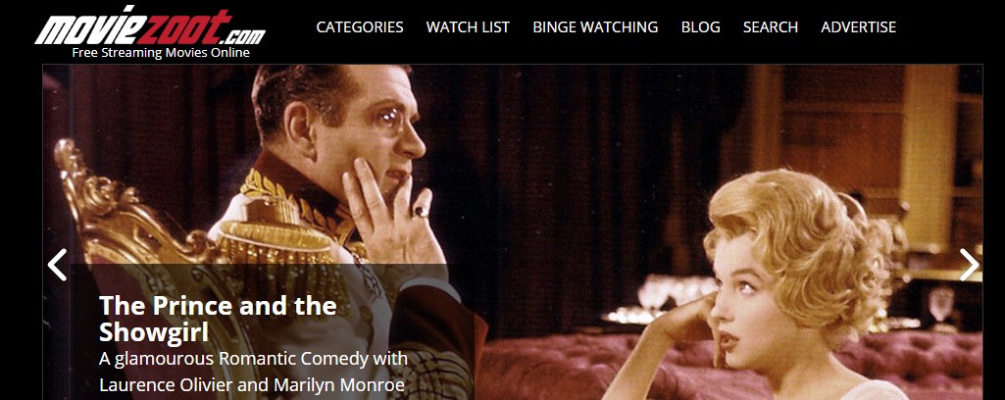Screen dimensions: 1005x400
Task: Select BINGE WATCHING in navigation
Action: [x=595, y=26]
